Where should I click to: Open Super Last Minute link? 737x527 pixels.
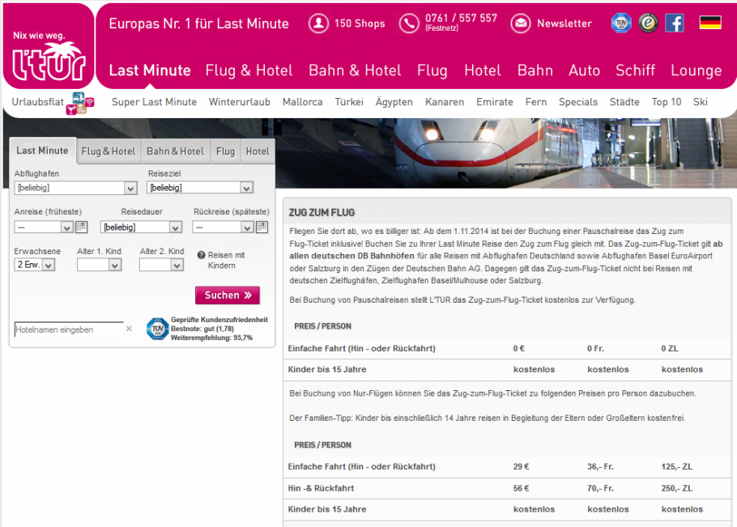154,102
